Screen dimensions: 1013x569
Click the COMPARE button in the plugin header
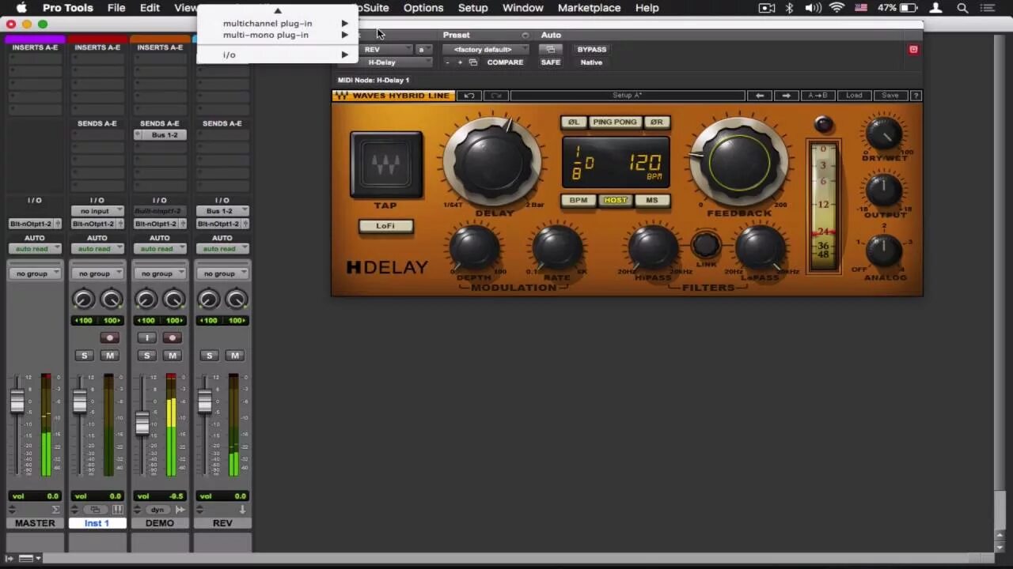[x=505, y=62]
